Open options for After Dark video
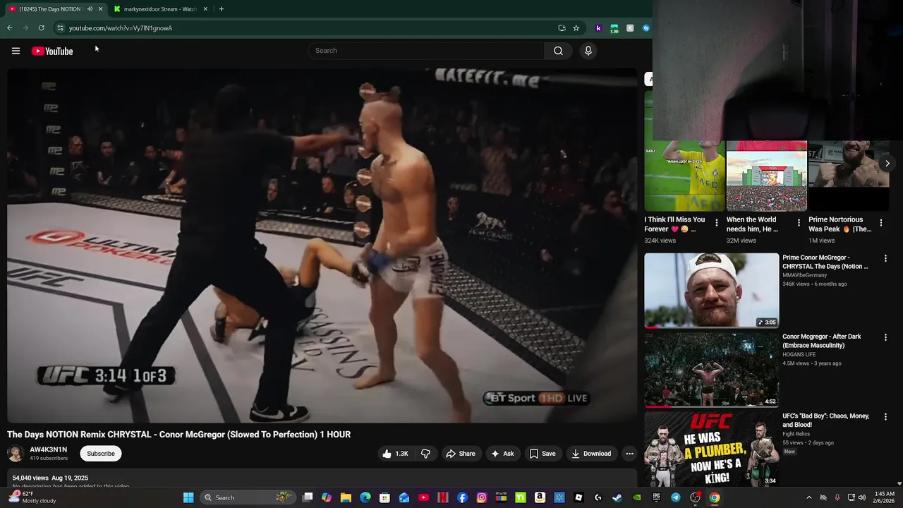903x508 pixels. 885,337
